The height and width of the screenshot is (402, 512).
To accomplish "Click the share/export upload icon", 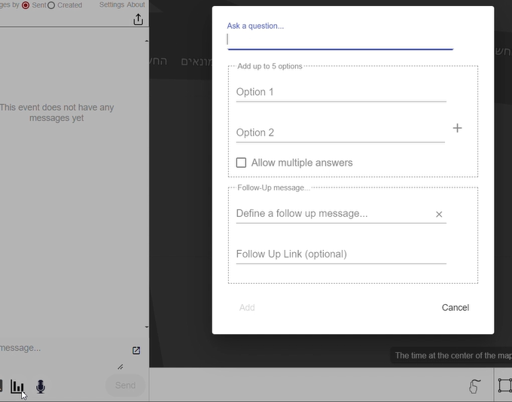I will [x=138, y=20].
